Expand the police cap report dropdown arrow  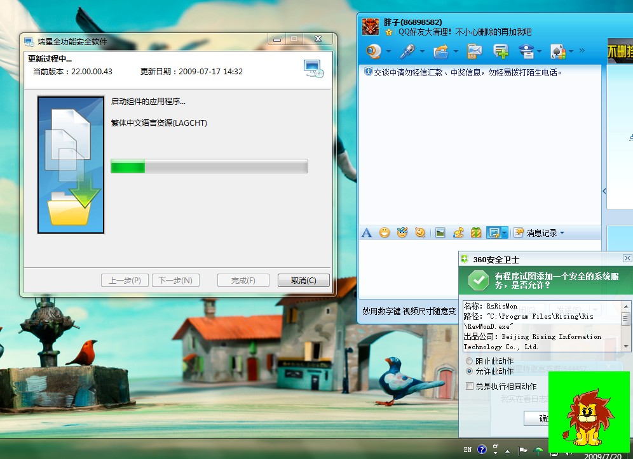click(540, 51)
